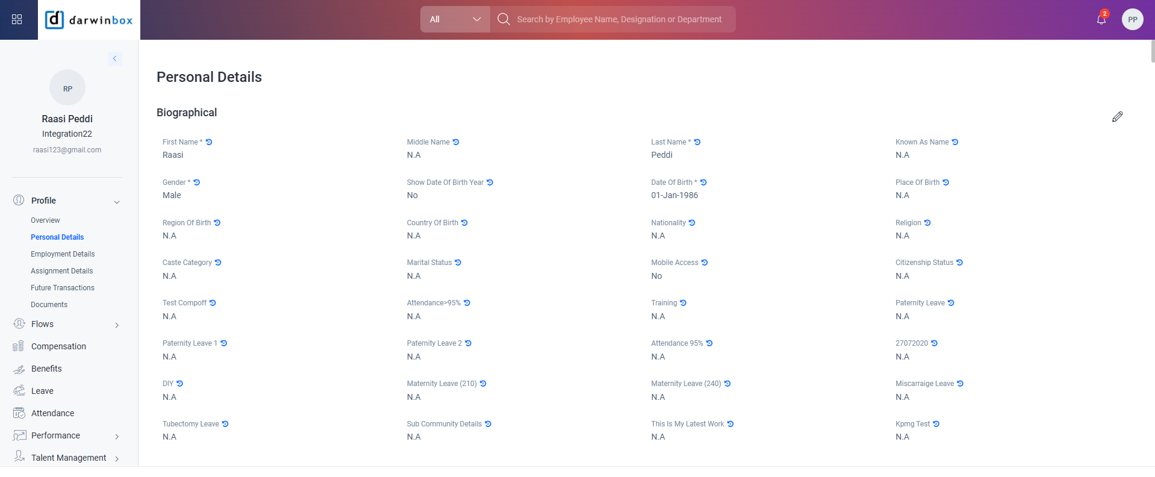1155x477 pixels.
Task: Go to Employment Details in sidebar
Action: pyautogui.click(x=63, y=254)
